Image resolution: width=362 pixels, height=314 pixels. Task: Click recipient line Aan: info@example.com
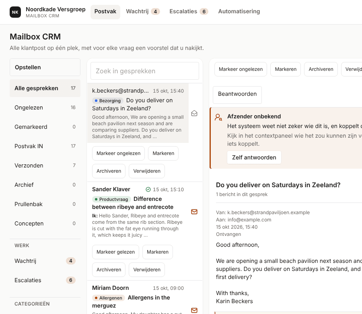click(x=244, y=220)
